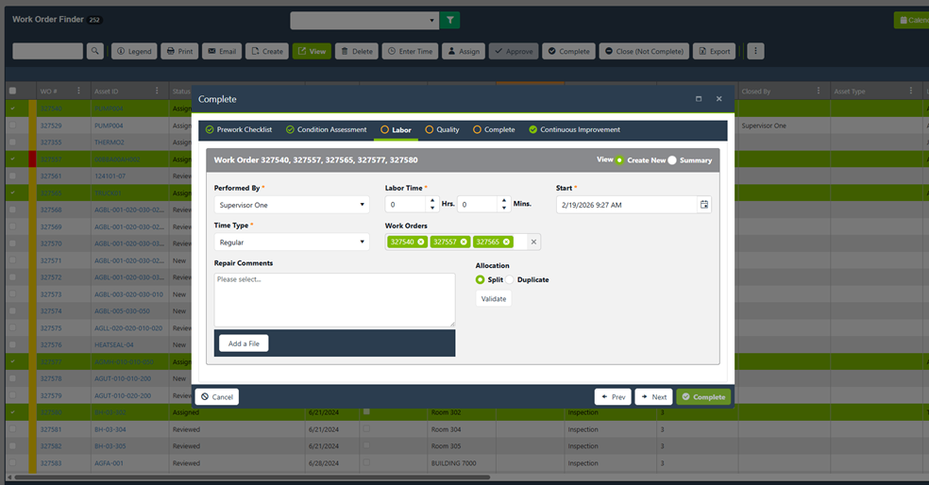The height and width of the screenshot is (485, 929).
Task: Click the Validate button
Action: pyautogui.click(x=494, y=298)
